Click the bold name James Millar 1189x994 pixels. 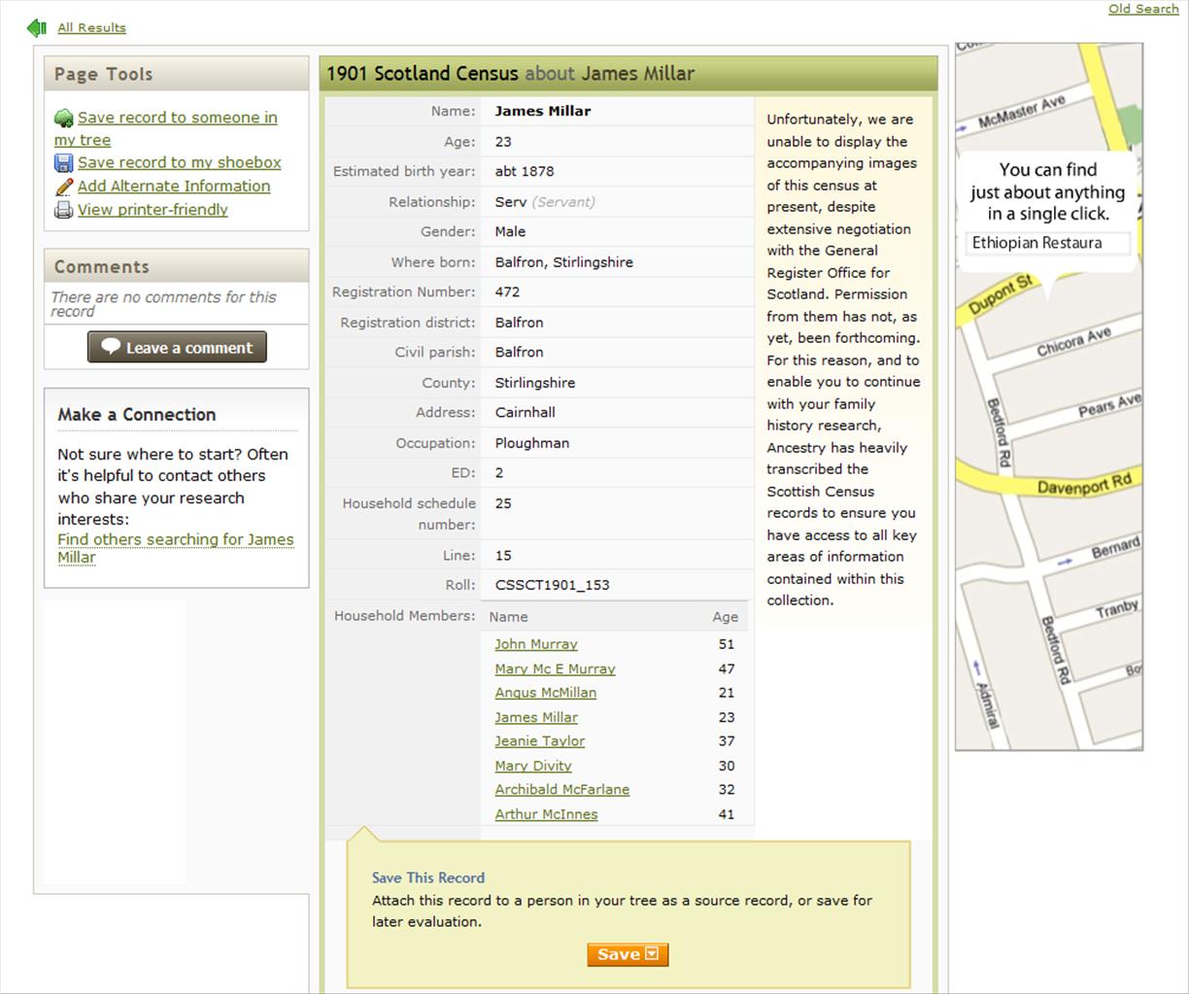[543, 111]
